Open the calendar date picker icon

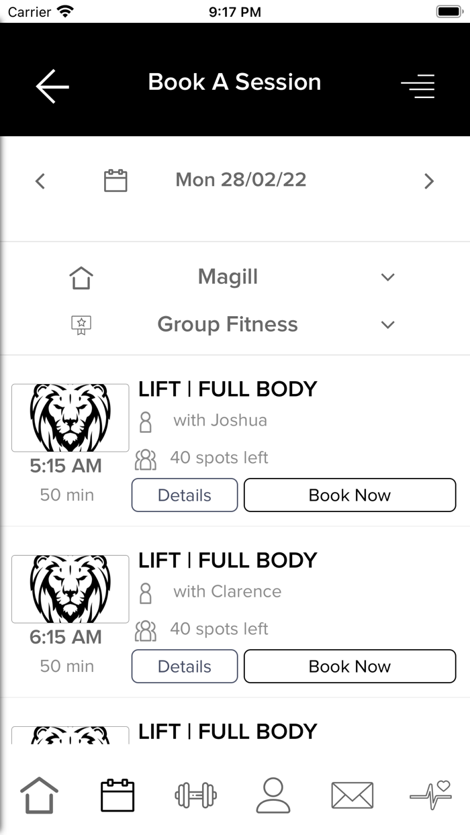pos(115,181)
